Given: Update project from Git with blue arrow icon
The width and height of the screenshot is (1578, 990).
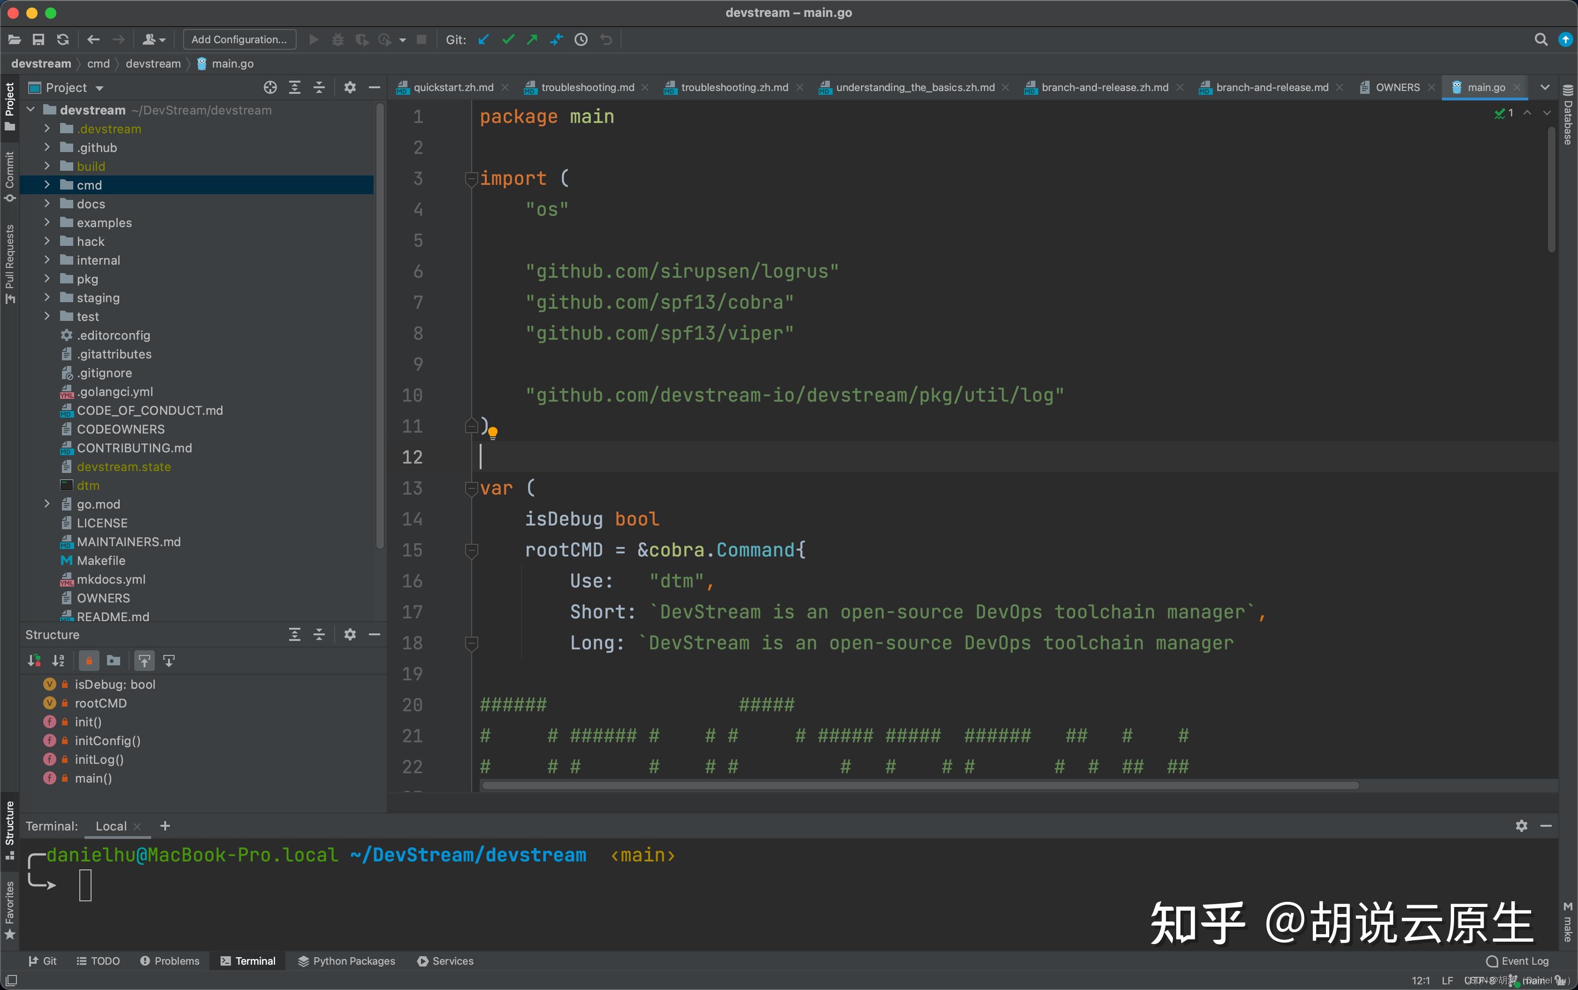Looking at the screenshot, I should (x=483, y=39).
